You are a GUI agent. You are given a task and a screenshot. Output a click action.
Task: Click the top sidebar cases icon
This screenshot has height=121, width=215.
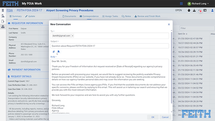[3, 10]
